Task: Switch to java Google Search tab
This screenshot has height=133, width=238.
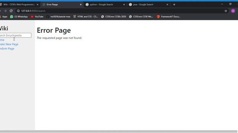Action: pyautogui.click(x=148, y=4)
